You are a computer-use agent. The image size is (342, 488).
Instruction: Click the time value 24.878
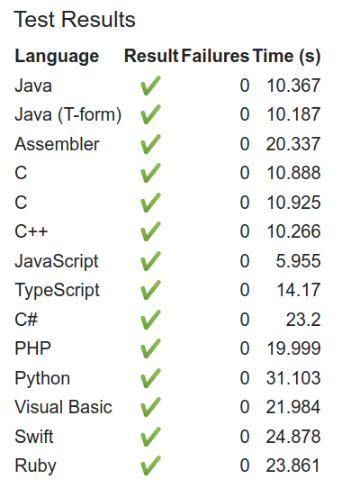[x=293, y=437]
